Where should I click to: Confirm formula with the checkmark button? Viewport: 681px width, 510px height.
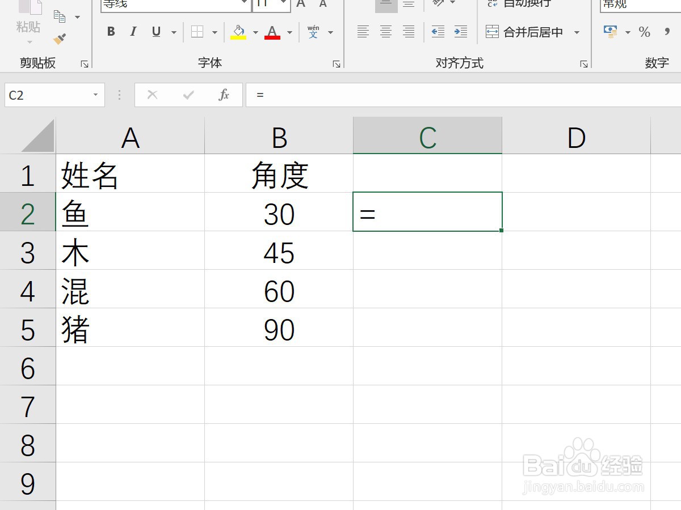pyautogui.click(x=188, y=95)
